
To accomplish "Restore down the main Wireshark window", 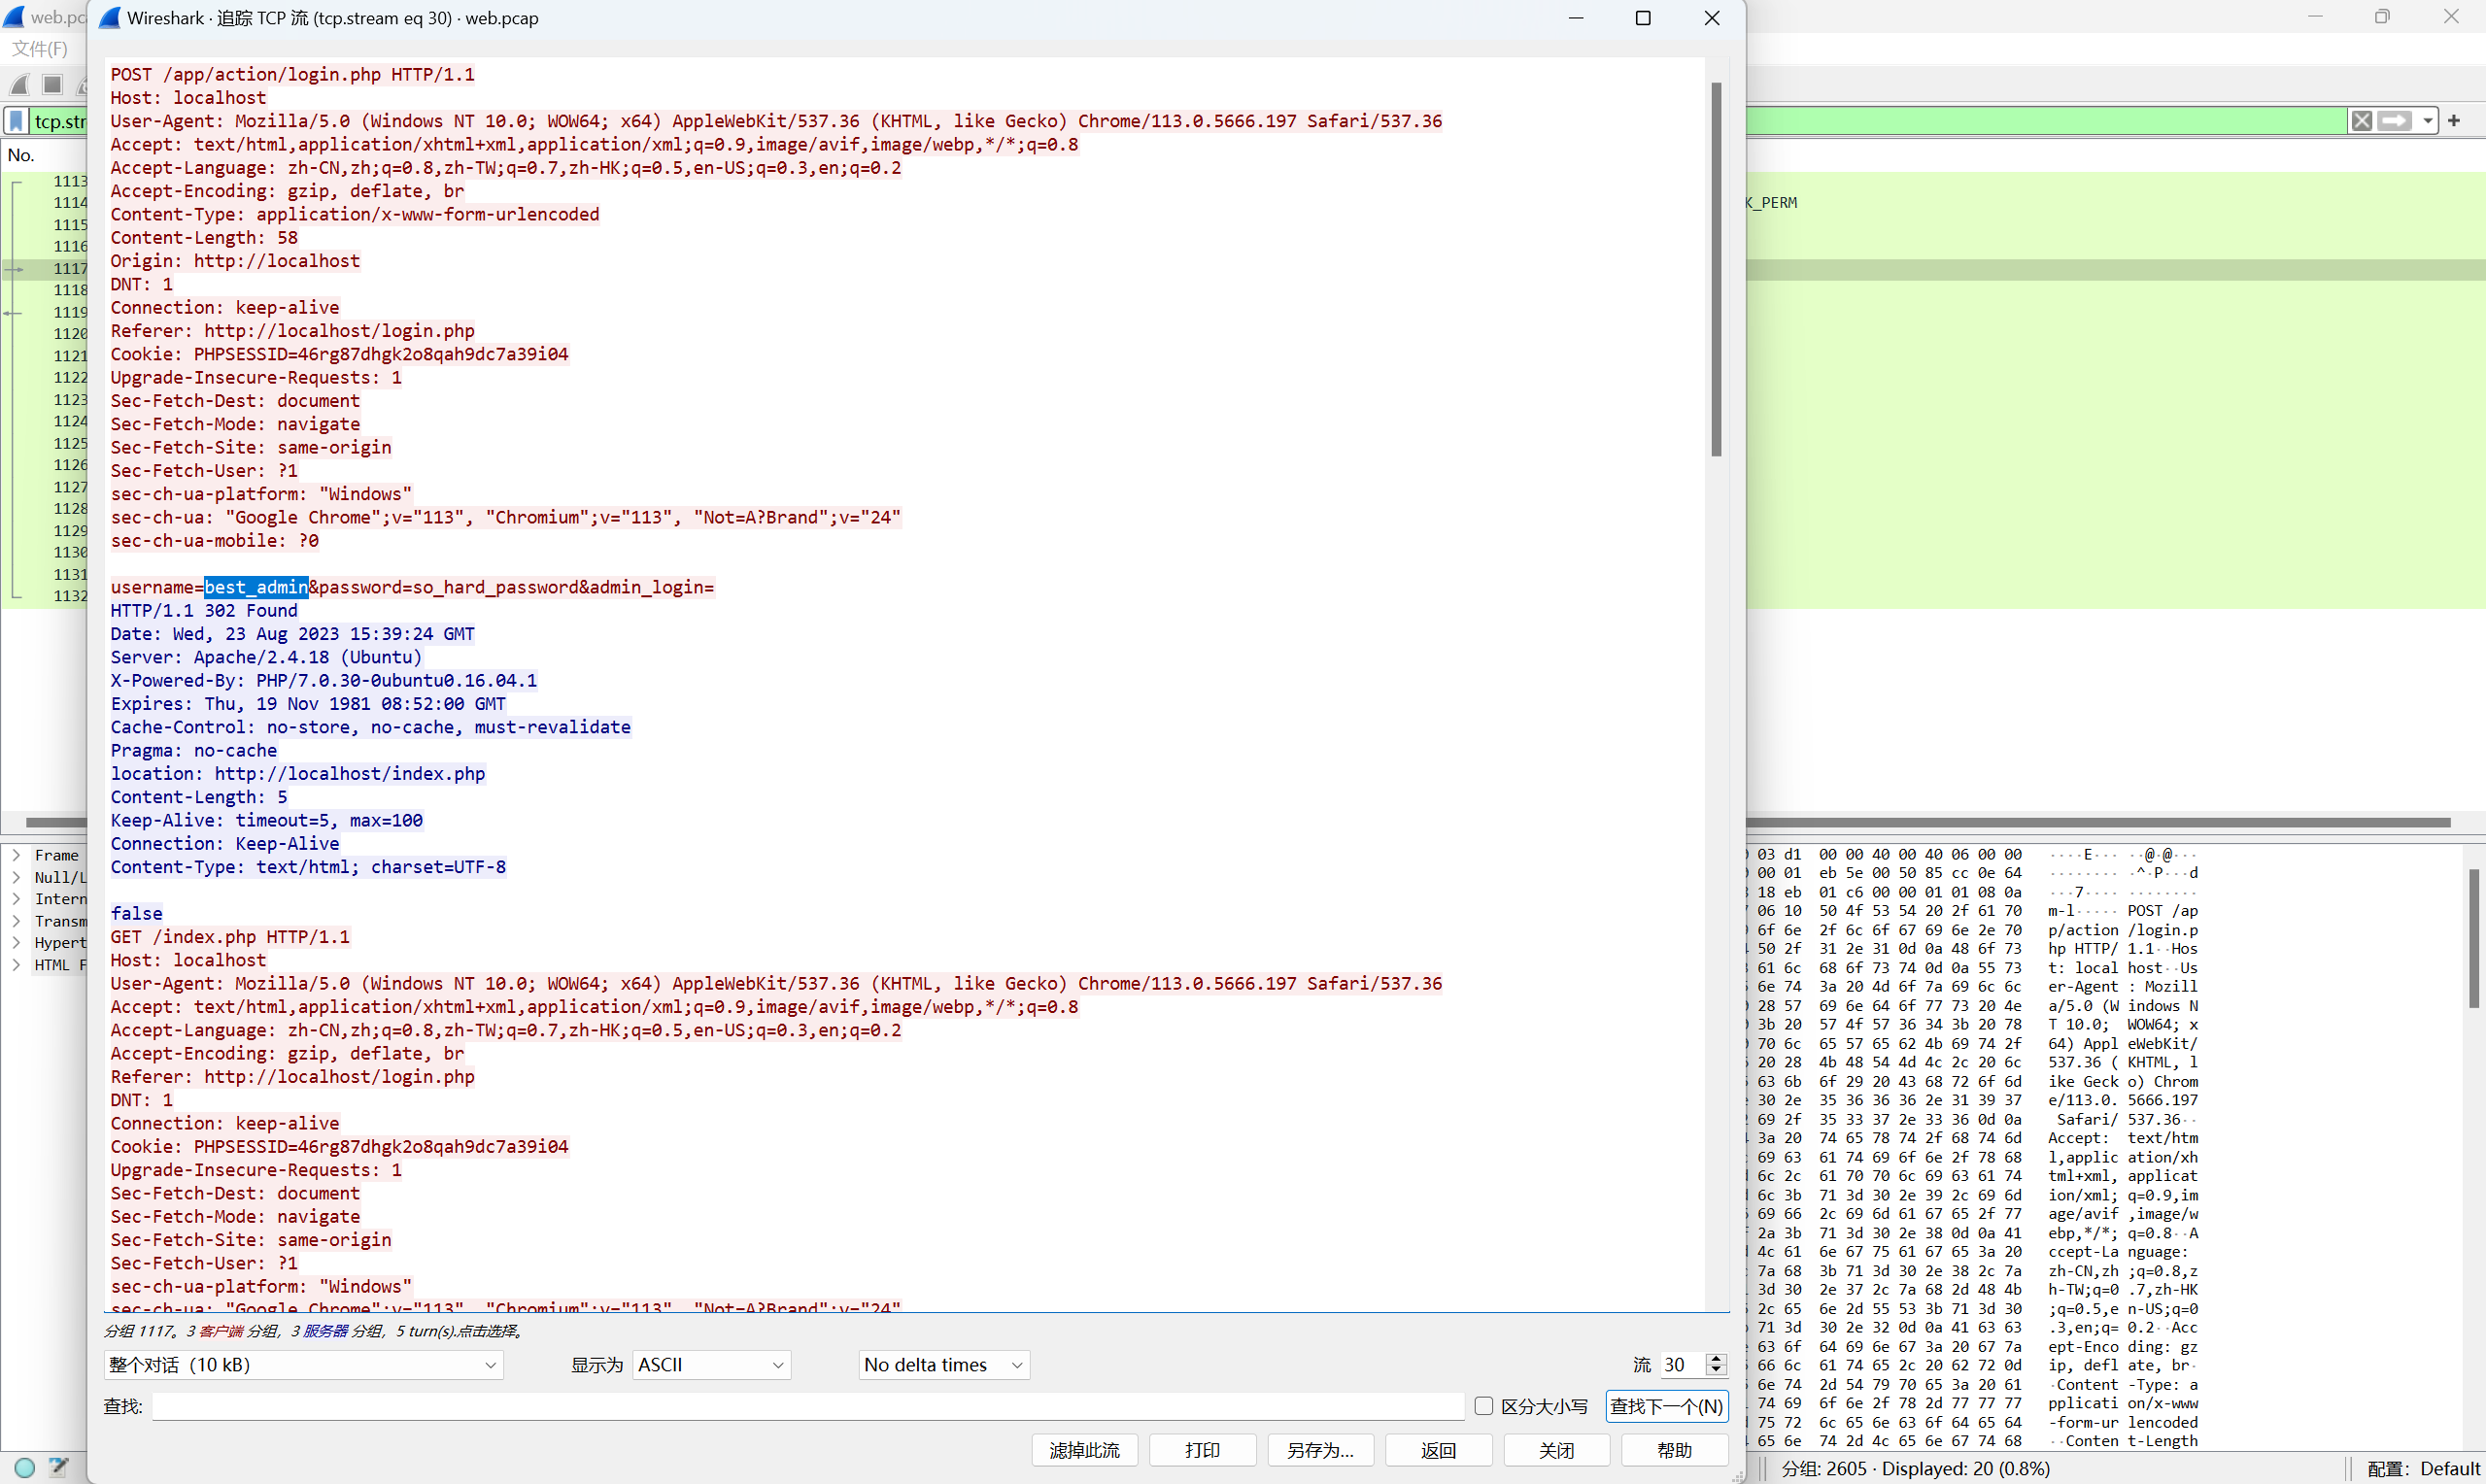I will click(x=2382, y=17).
